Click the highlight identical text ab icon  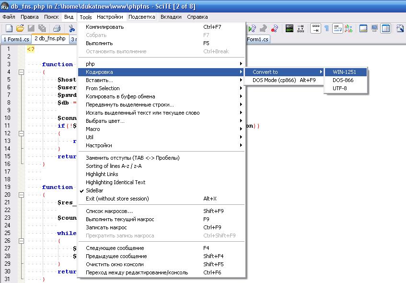tap(348, 28)
